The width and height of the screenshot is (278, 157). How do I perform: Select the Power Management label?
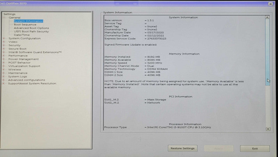coord(23,59)
